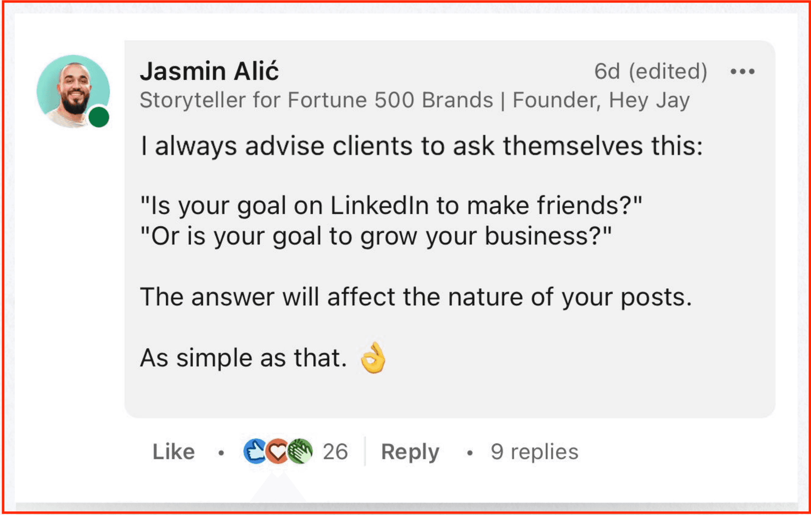Click the green online status dot
811x515 pixels.
pos(99,117)
